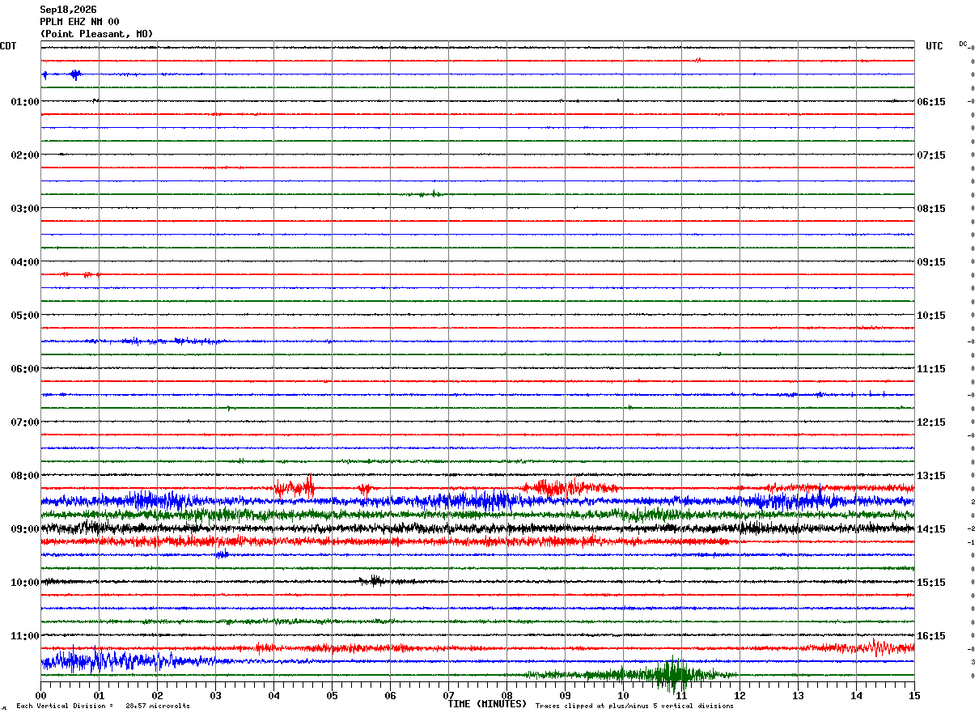Click the red signal burst after 08:00
979x717 pixels.
coord(295,487)
